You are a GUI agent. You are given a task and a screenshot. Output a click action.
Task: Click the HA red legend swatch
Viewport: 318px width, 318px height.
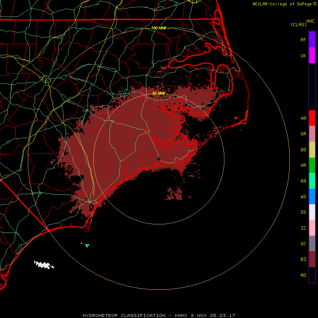point(312,118)
